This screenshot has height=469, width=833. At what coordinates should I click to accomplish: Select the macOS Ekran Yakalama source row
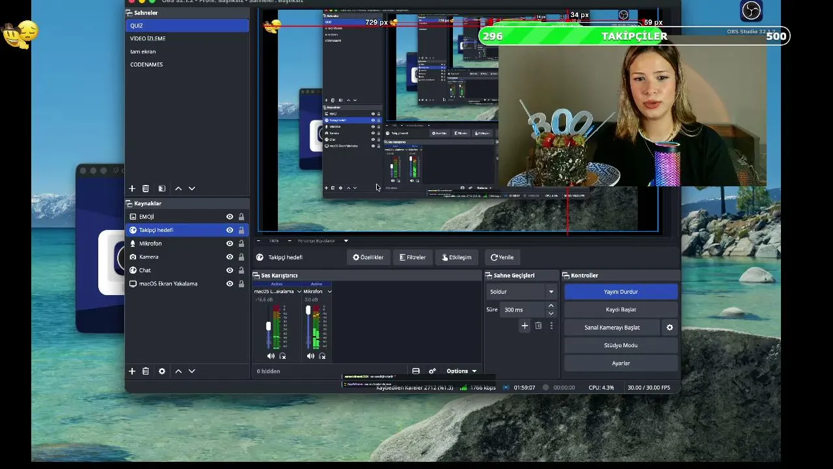pos(187,284)
